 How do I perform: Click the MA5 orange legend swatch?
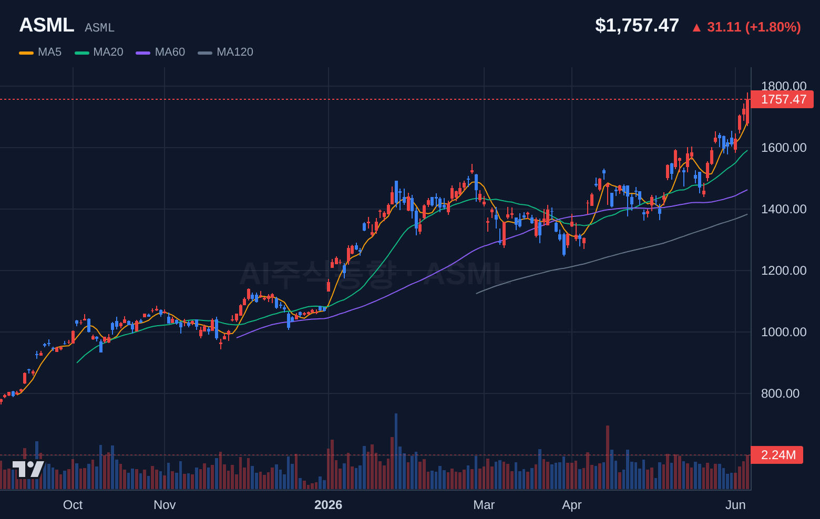point(26,53)
